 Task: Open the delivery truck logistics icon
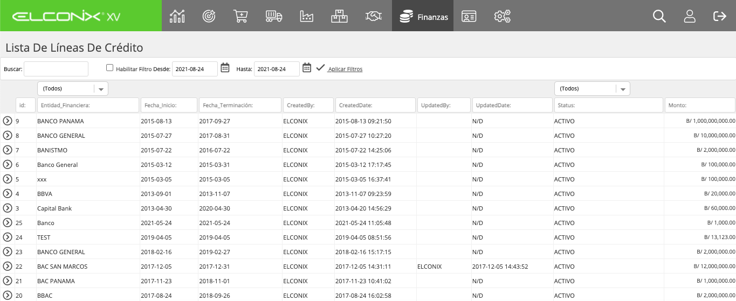pos(274,16)
